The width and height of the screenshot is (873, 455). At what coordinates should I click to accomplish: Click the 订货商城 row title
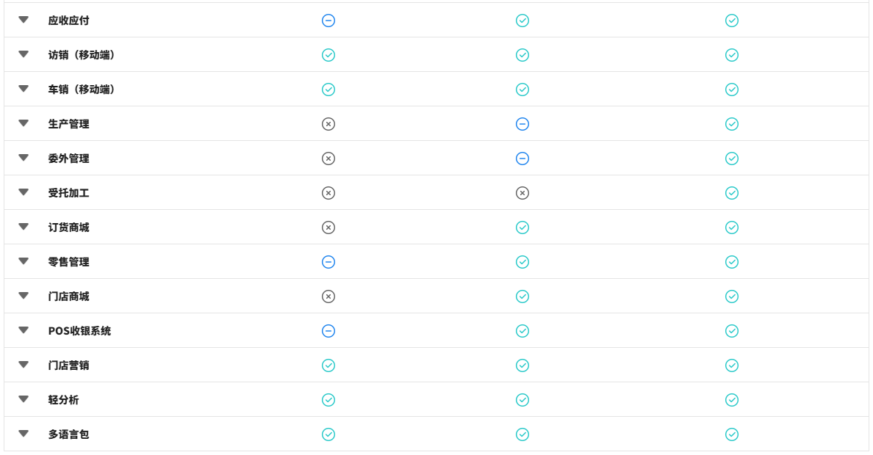click(68, 227)
